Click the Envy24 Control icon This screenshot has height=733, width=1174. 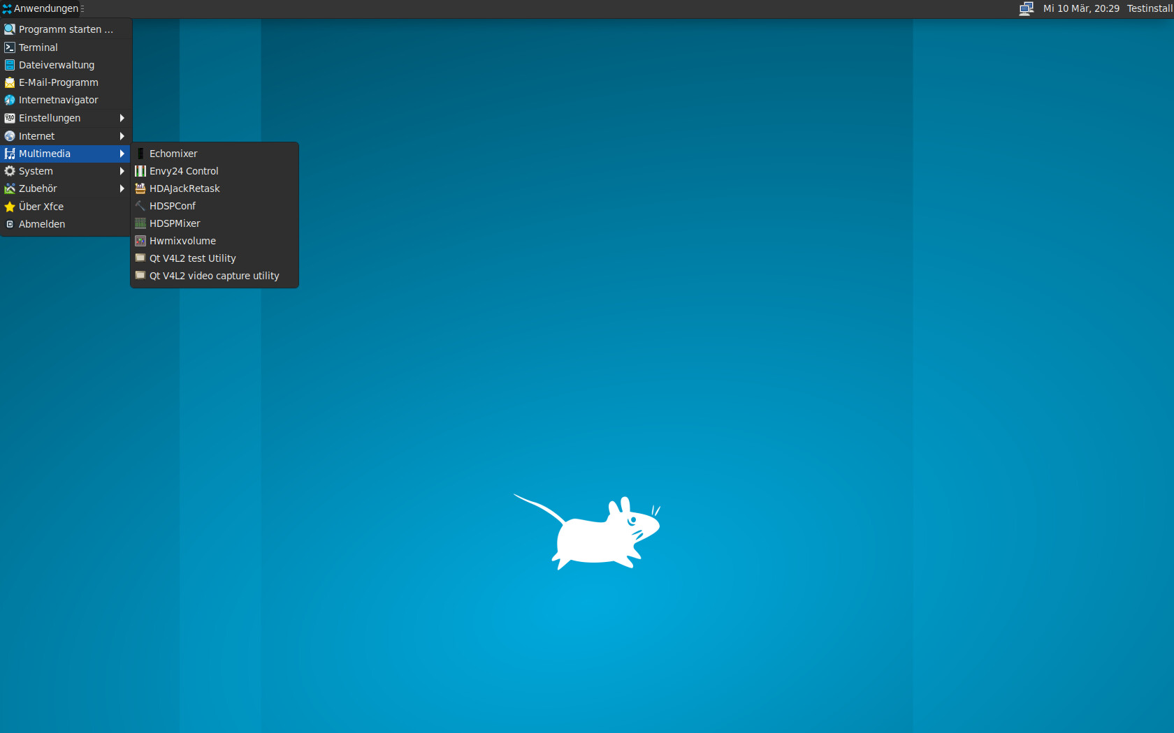(140, 171)
